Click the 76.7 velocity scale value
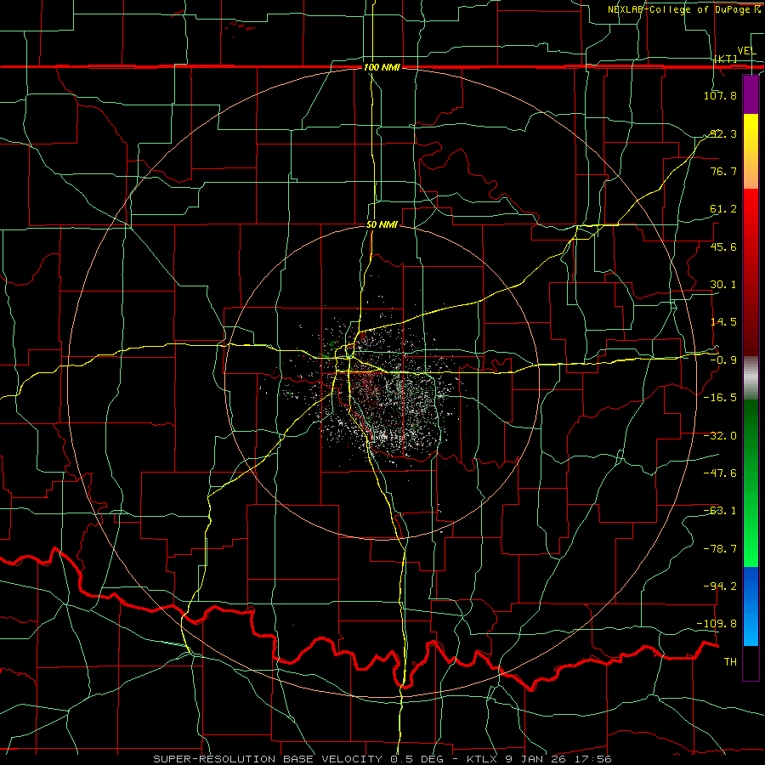This screenshot has width=765, height=765. [x=723, y=171]
